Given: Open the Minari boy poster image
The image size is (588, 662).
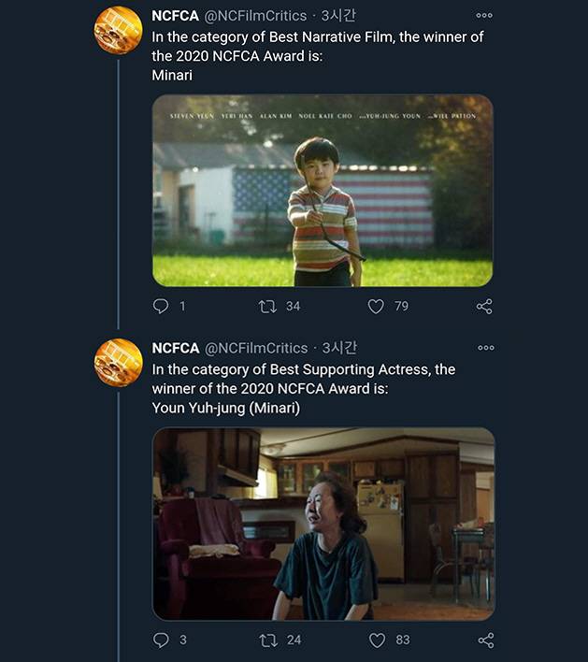Looking at the screenshot, I should click(323, 191).
